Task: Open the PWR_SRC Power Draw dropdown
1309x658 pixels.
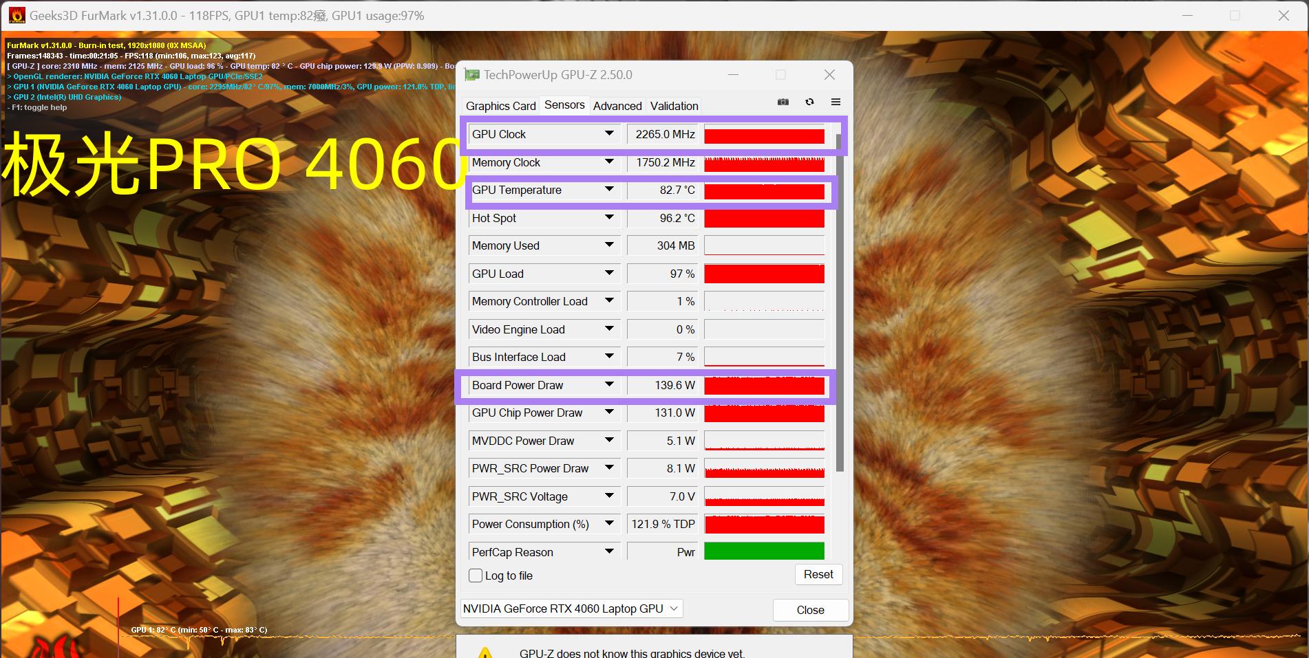Action: 609,468
